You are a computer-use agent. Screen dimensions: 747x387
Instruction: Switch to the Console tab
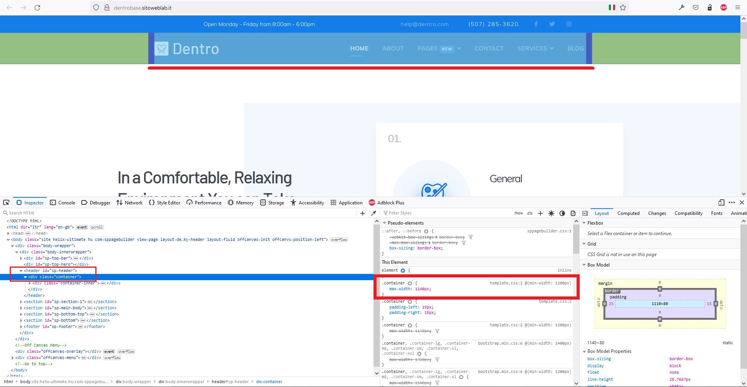pos(63,202)
